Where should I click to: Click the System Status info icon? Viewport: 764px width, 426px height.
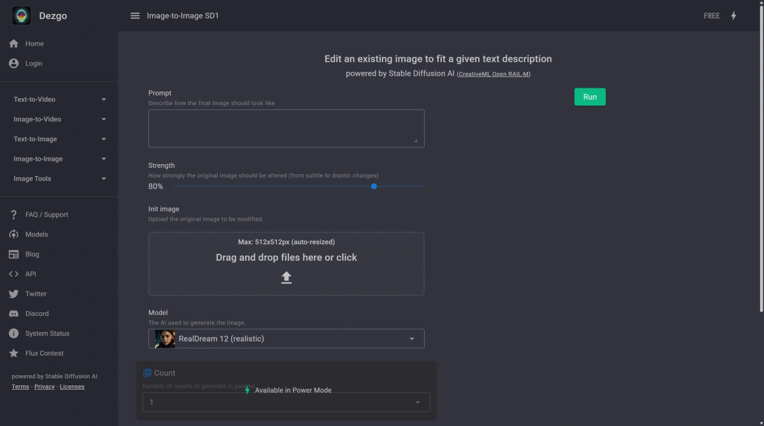13,333
